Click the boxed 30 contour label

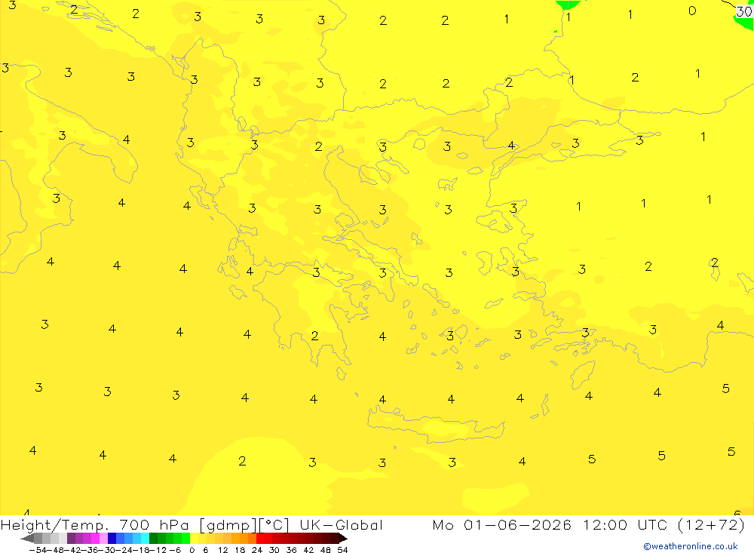click(x=744, y=11)
